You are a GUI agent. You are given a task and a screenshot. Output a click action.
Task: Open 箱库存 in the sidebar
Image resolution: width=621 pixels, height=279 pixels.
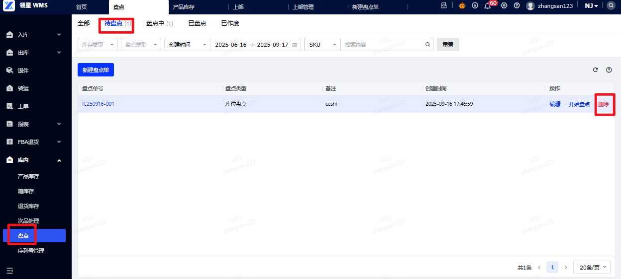26,191
